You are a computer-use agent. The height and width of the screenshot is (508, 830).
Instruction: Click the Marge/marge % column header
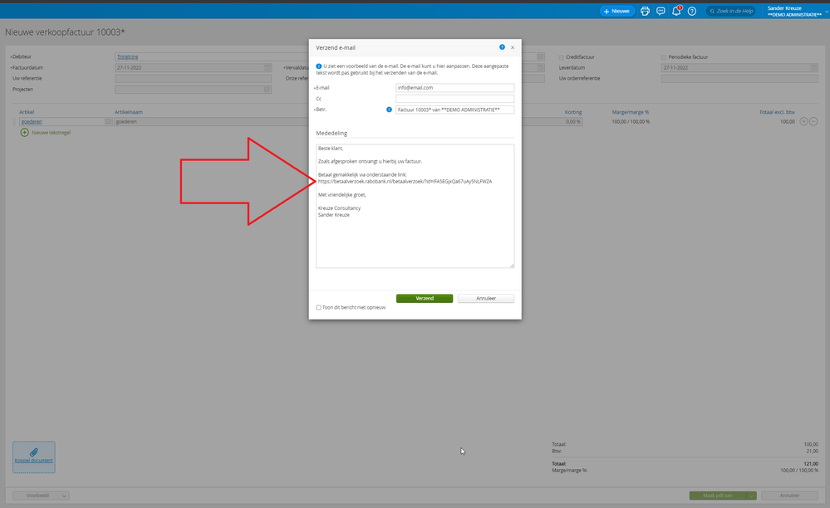coord(631,112)
